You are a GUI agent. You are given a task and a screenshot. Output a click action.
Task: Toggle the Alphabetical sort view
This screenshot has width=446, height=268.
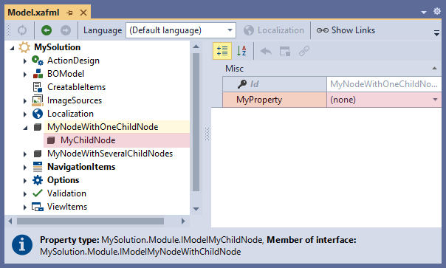(241, 51)
